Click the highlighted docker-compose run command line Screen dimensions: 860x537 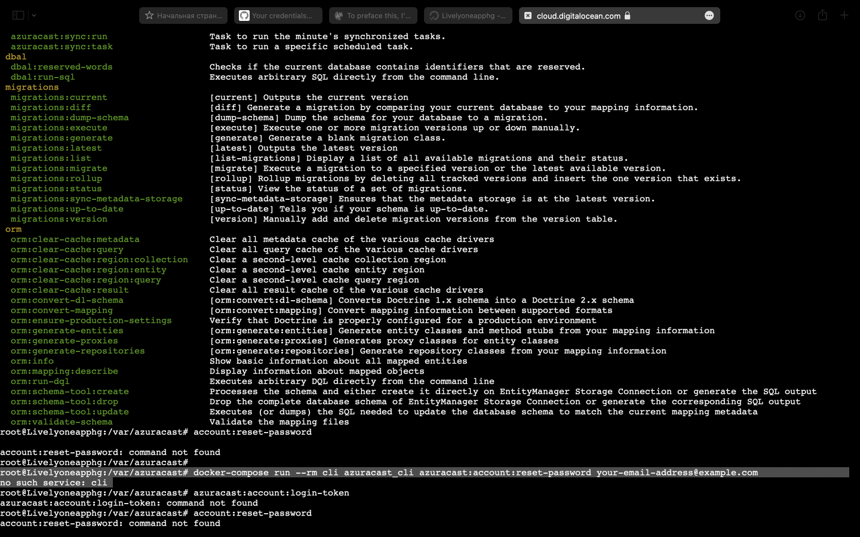click(424, 473)
